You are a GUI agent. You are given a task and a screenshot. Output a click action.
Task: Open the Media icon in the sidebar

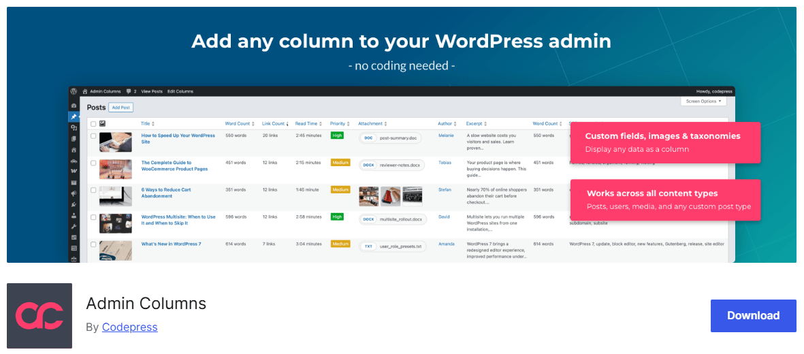(x=74, y=128)
